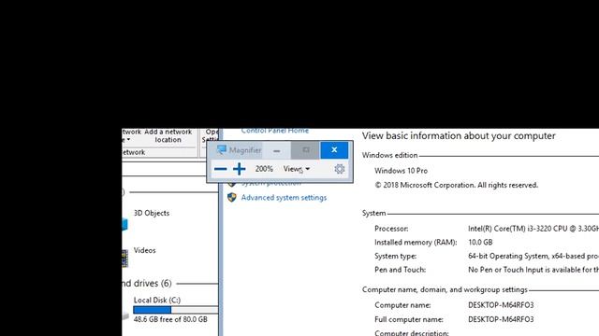Open the Magnifier Views dropdown
599x336 pixels.
[297, 169]
